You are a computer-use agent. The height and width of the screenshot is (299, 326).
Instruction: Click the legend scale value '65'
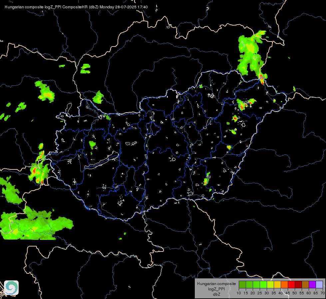tap(316, 293)
